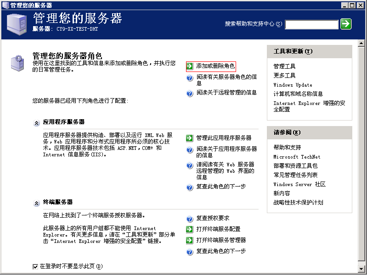Viewport: 367px width, 275px height.
Task: Click green arrow icon beside 打开终端服务管理器
Action: 190,240
